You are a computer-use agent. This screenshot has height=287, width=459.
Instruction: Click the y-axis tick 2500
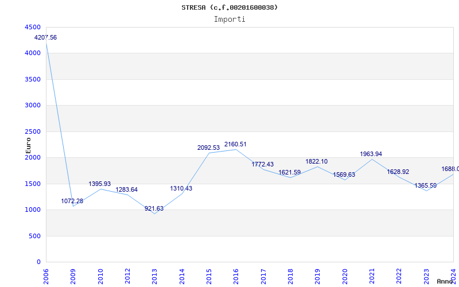tap(33, 131)
